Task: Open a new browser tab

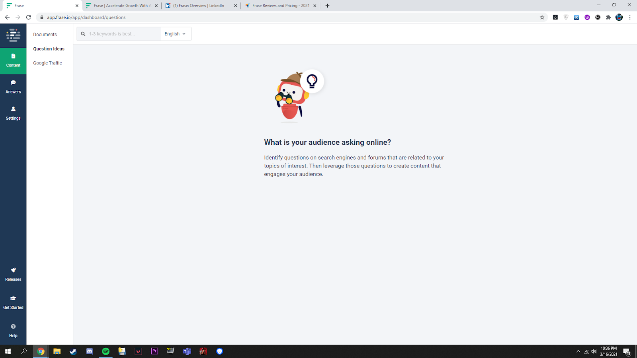Action: coord(327,6)
